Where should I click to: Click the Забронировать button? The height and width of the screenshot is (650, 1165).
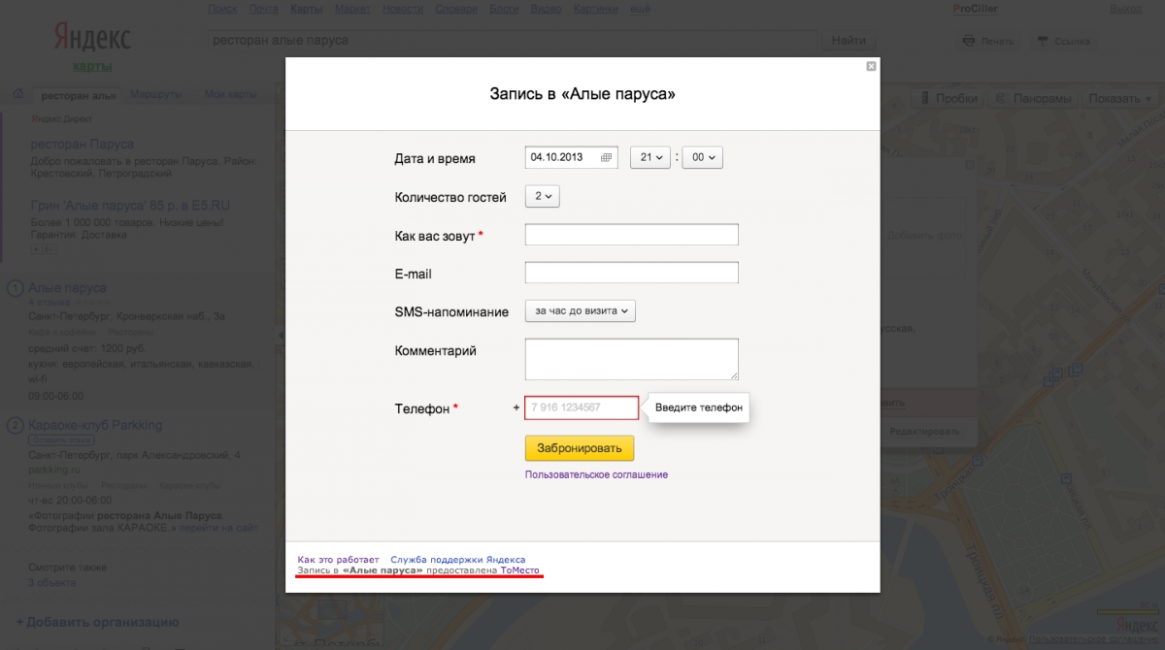(580, 448)
